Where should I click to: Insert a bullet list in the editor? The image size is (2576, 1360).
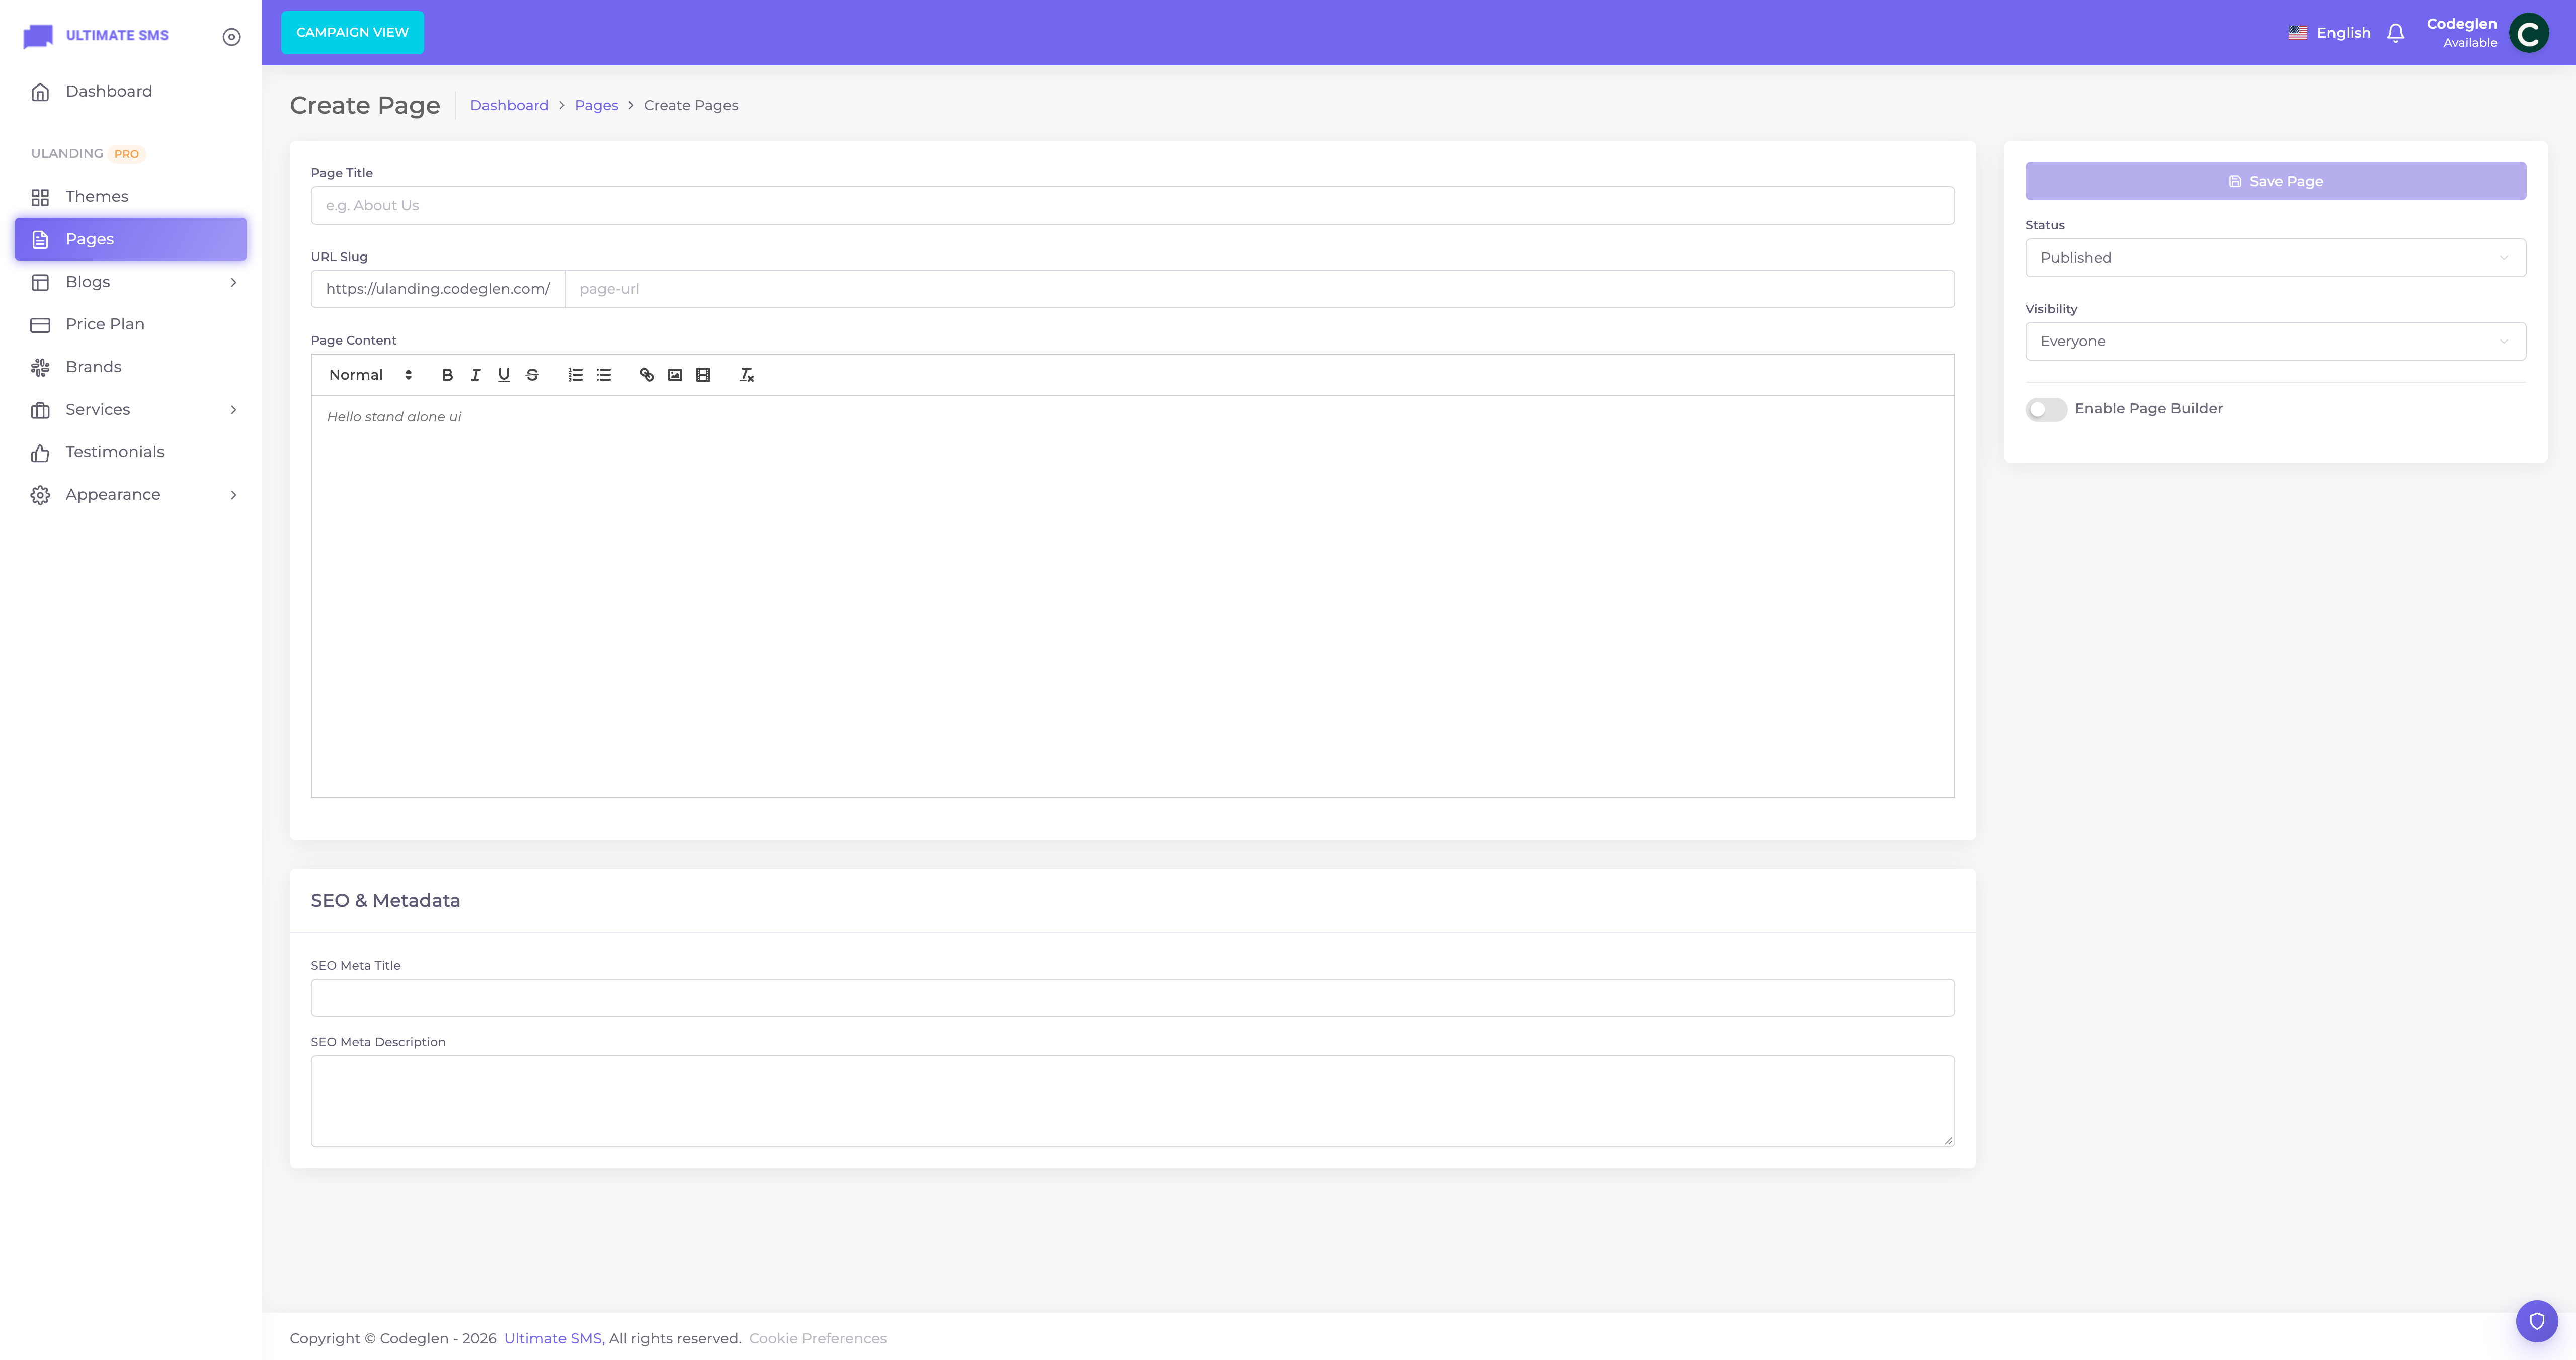tap(604, 375)
